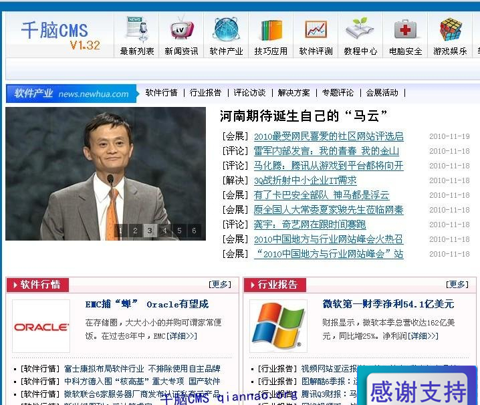Open link 有了卡巴安全部队 神马都是浮云
The height and width of the screenshot is (405, 480).
(322, 195)
